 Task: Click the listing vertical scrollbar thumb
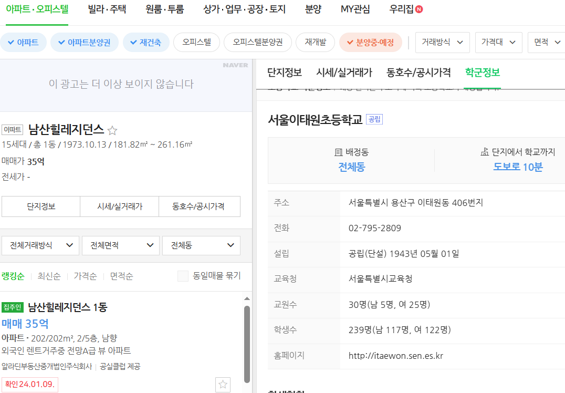pyautogui.click(x=247, y=344)
